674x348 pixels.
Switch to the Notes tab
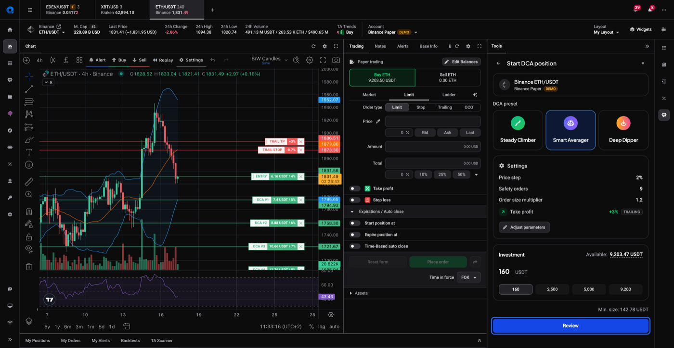pyautogui.click(x=380, y=46)
